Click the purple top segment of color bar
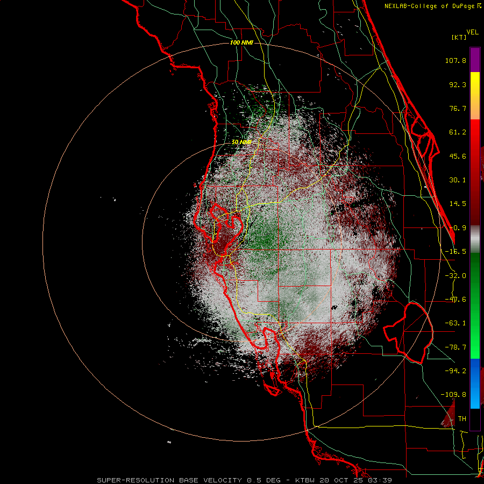The image size is (484, 484). point(475,60)
